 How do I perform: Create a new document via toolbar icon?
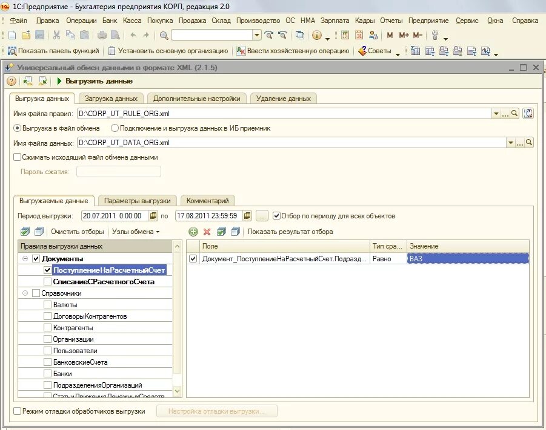[x=12, y=35]
